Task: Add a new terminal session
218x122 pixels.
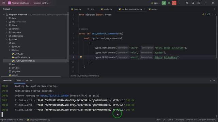Action: click(x=27, y=81)
